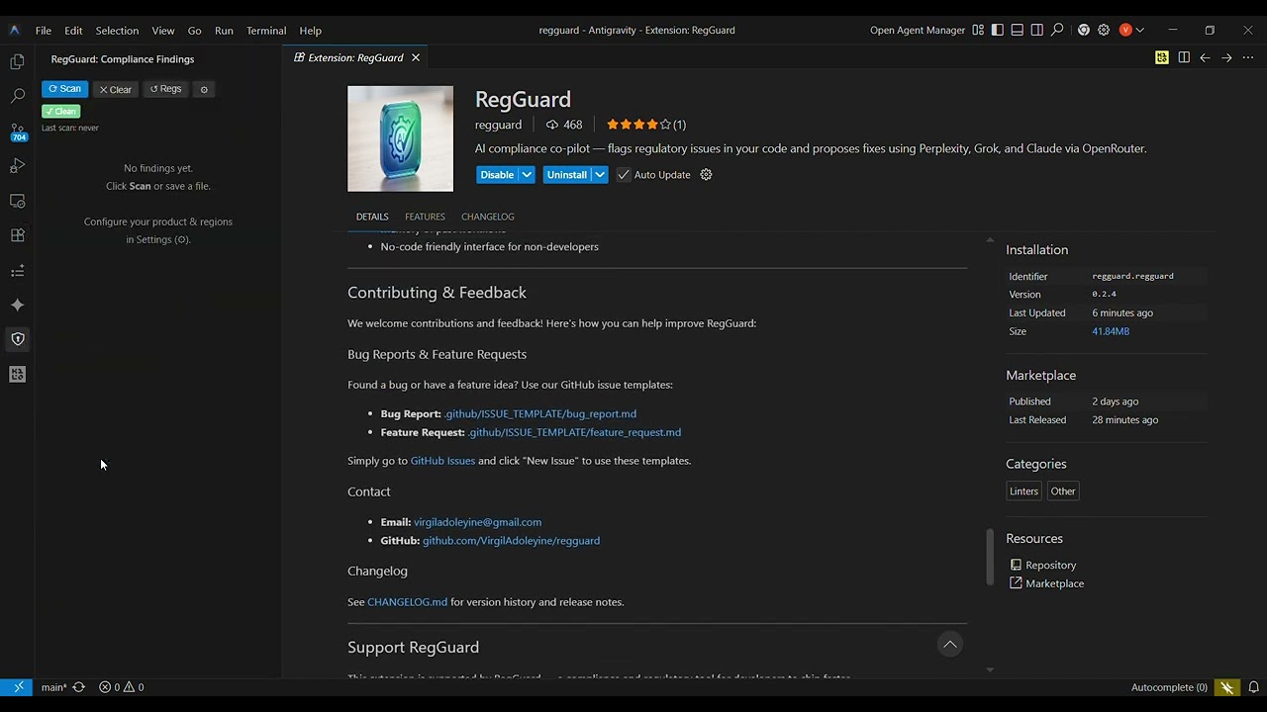Click the RegGuard extension logo thumbnail
The height and width of the screenshot is (712, 1267).
click(400, 138)
